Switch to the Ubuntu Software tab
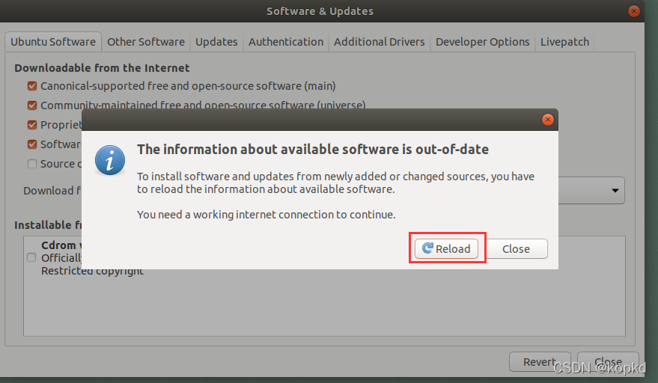The height and width of the screenshot is (383, 658). [53, 42]
